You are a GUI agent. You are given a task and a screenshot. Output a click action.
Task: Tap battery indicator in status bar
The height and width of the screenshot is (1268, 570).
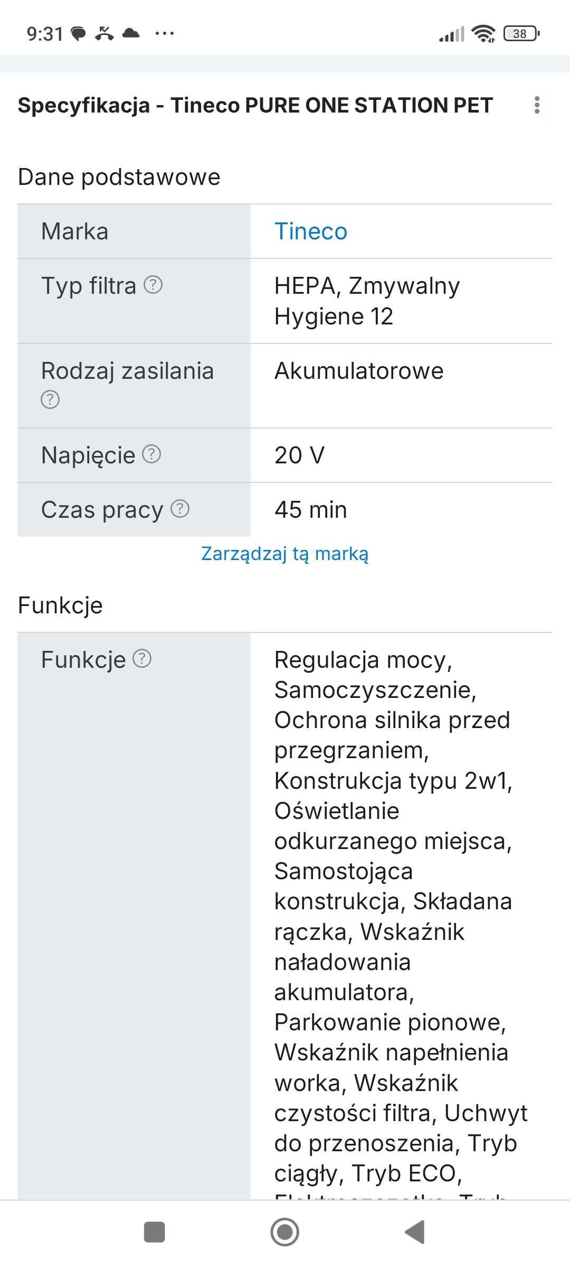(x=521, y=33)
